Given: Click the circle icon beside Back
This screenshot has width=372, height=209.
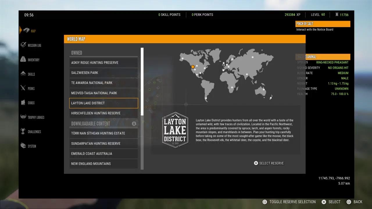Looking at the screenshot, I should (349, 202).
